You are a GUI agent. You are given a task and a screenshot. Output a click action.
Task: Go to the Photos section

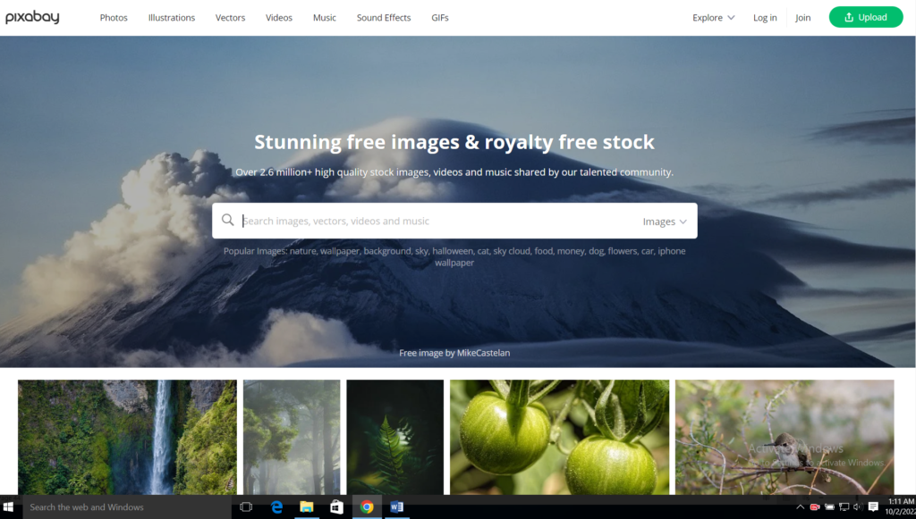click(x=114, y=18)
